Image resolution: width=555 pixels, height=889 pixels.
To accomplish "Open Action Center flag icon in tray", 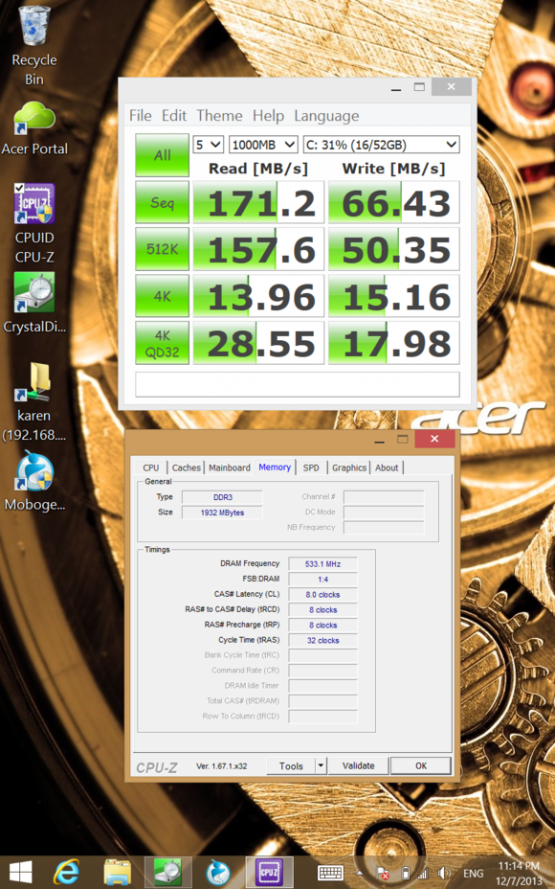I will coord(382,874).
